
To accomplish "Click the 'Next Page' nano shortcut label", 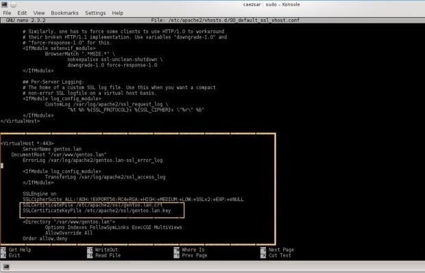I will click(281, 250).
